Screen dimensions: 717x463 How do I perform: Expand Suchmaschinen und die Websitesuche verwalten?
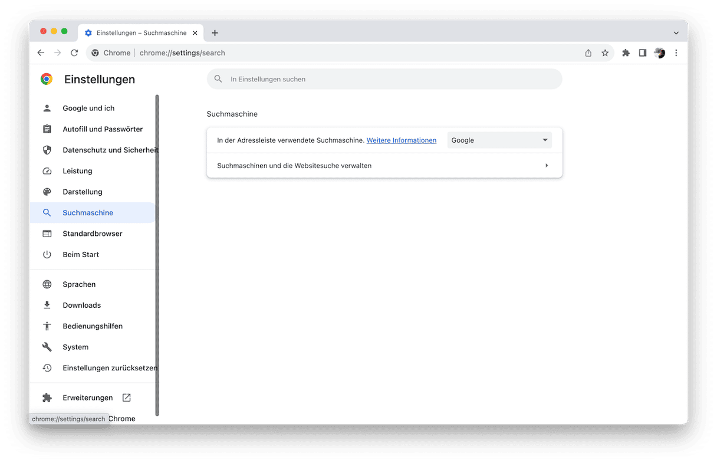tap(384, 166)
